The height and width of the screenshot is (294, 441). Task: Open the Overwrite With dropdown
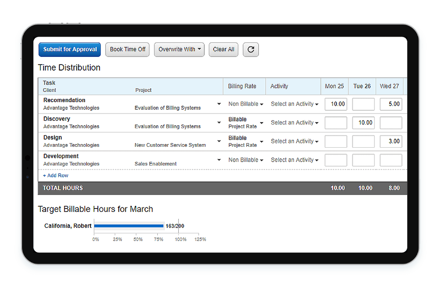point(179,50)
